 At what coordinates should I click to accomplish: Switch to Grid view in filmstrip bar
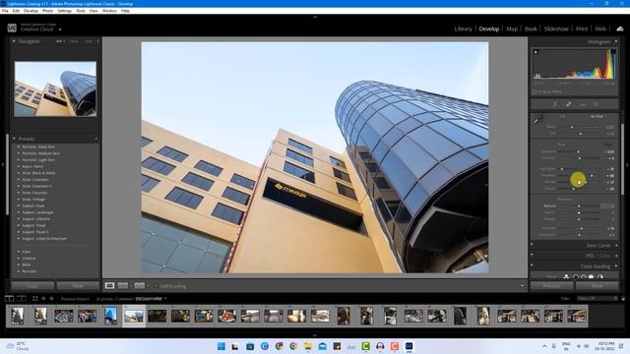click(35, 299)
